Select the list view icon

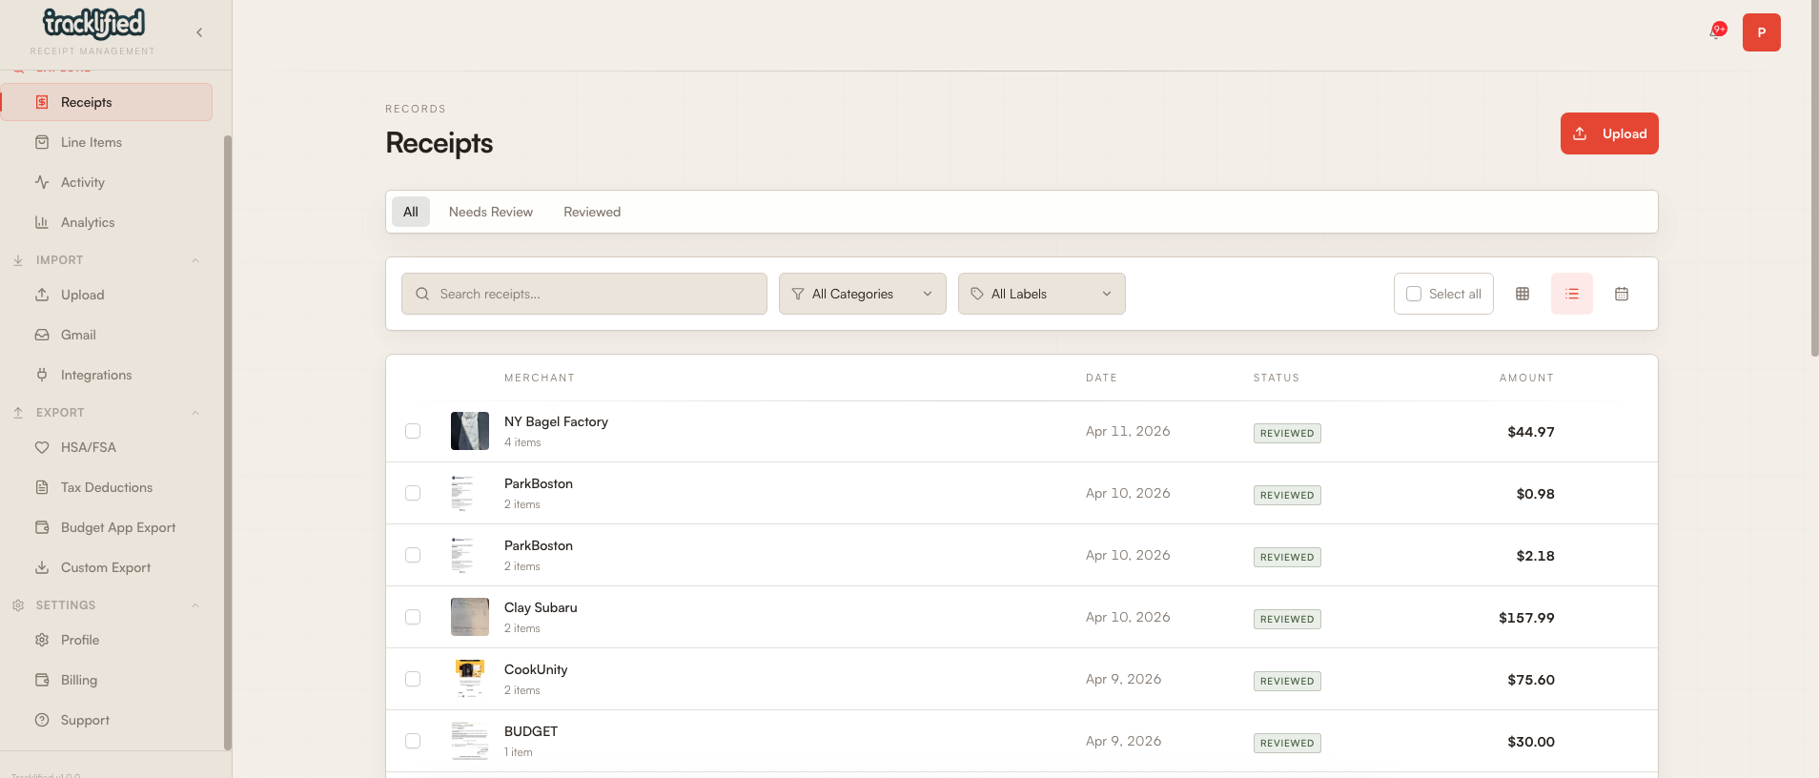click(x=1572, y=294)
